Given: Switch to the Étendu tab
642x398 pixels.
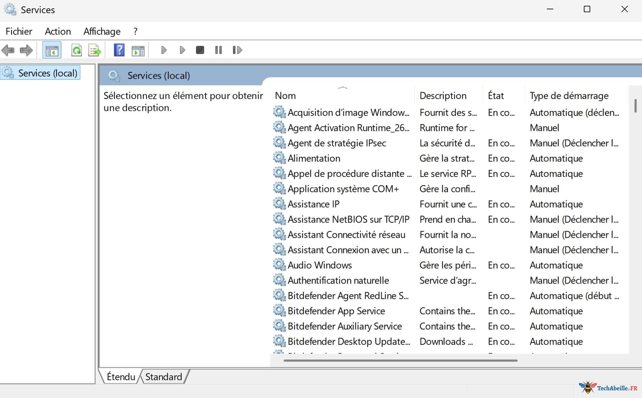Looking at the screenshot, I should click(x=121, y=376).
